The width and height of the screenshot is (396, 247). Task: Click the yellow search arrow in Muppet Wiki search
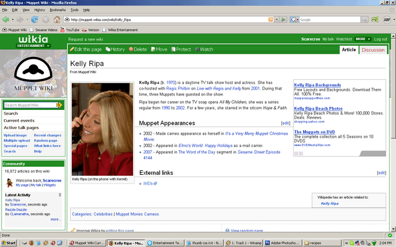59,105
